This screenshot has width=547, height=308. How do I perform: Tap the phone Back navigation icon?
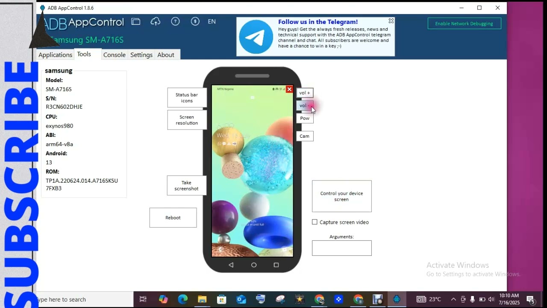(231, 265)
